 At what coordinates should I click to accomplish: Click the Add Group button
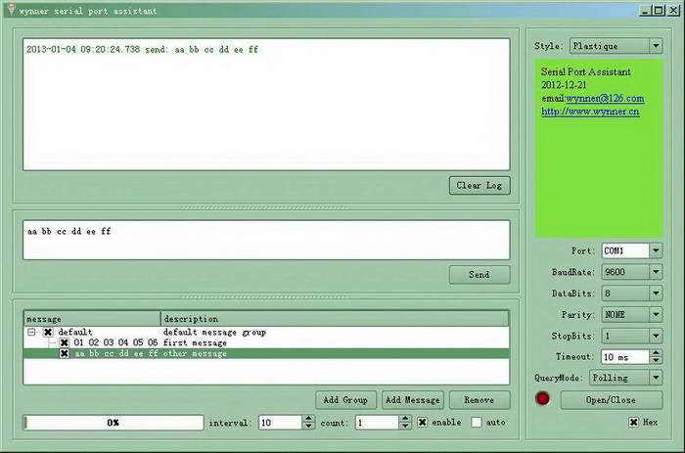[x=345, y=400]
